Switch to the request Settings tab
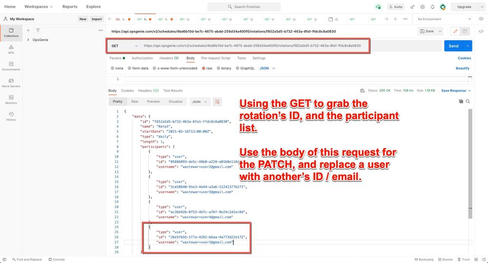The width and height of the screenshot is (488, 263). (x=258, y=58)
